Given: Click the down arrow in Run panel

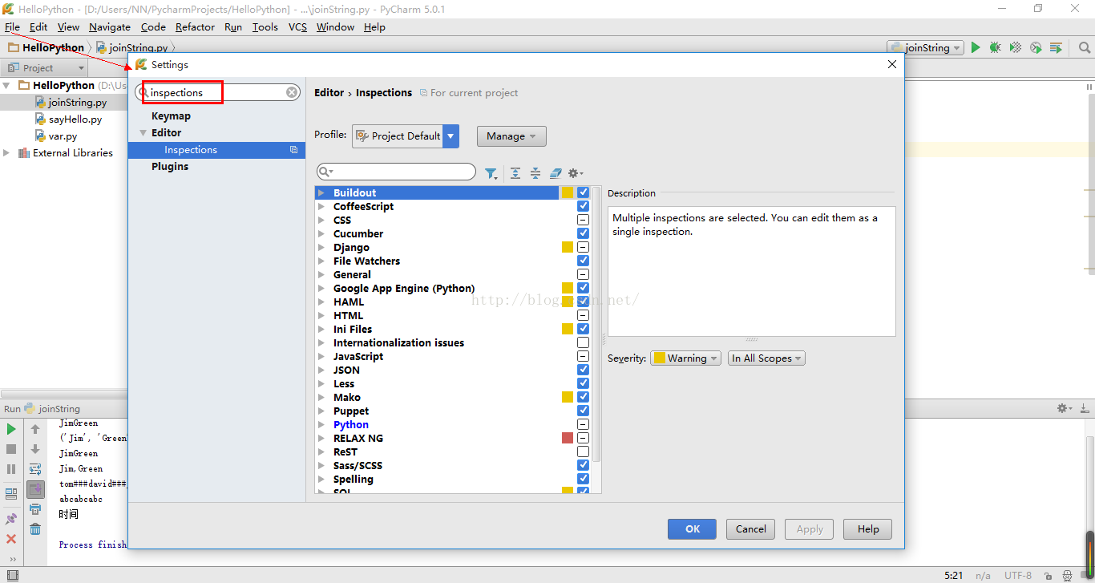Looking at the screenshot, I should 35,449.
